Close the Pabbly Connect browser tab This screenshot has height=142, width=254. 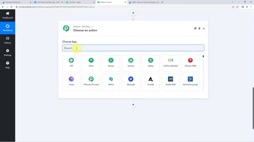[x=125, y=2]
